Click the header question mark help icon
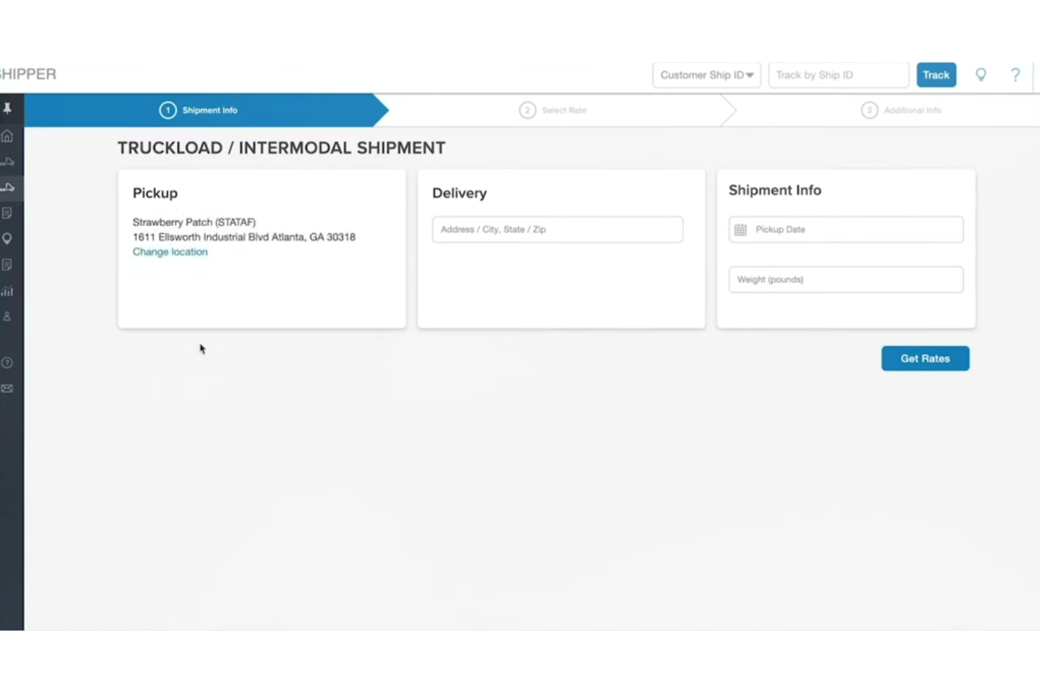This screenshot has height=693, width=1040. point(1015,74)
